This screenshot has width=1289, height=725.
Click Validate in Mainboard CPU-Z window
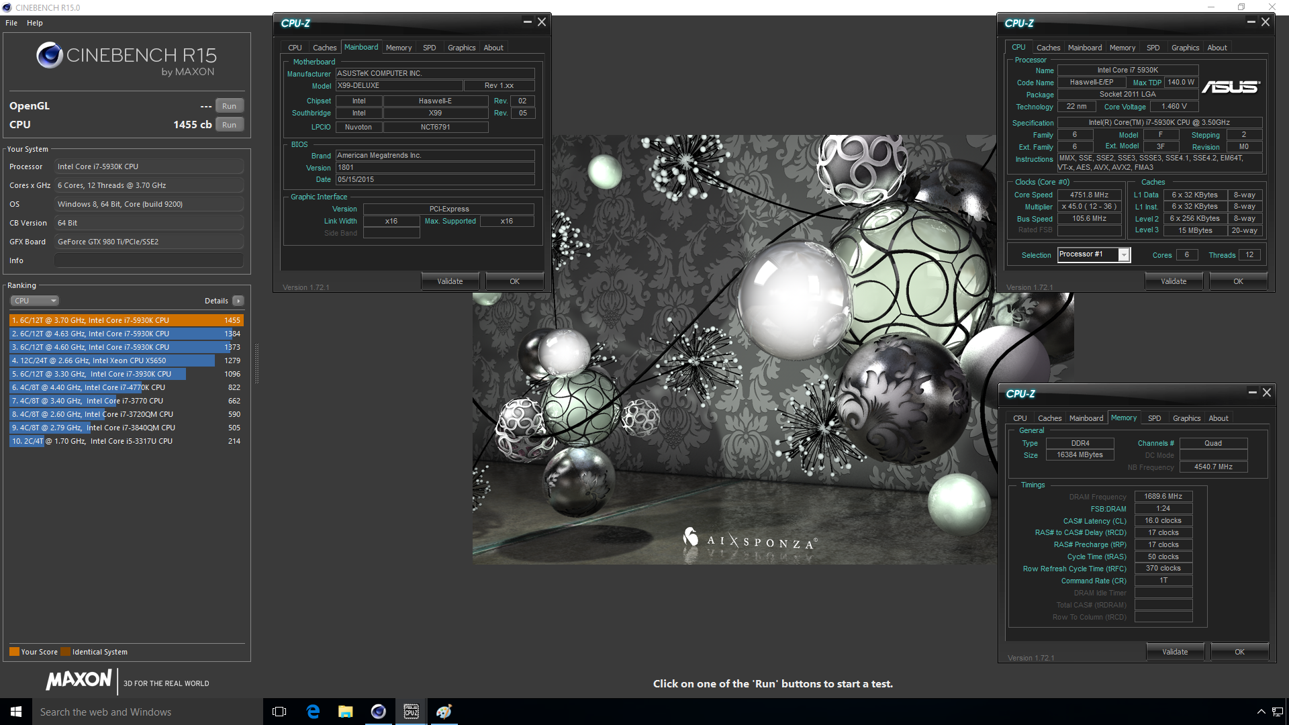click(x=450, y=281)
